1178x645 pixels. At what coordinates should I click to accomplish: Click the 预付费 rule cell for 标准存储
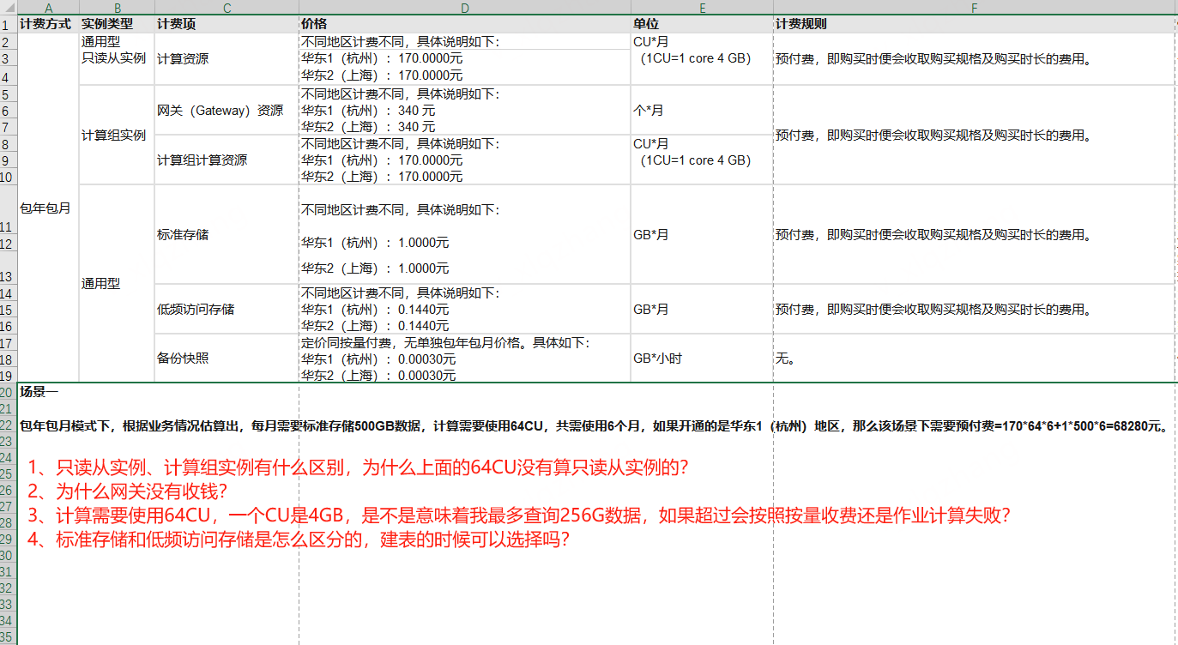coord(975,234)
